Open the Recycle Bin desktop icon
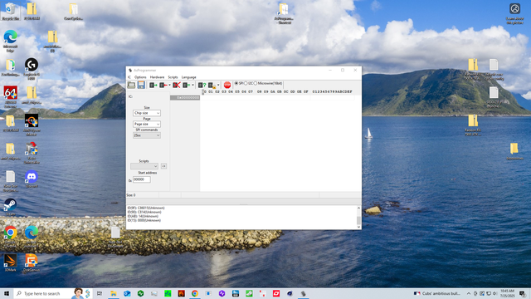 coord(11,11)
